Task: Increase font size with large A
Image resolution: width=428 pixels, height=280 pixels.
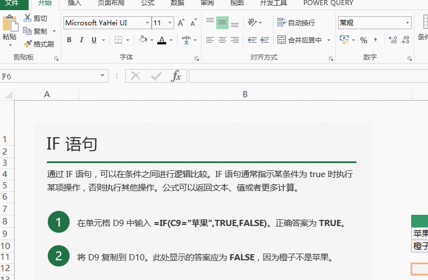Action: (x=181, y=23)
